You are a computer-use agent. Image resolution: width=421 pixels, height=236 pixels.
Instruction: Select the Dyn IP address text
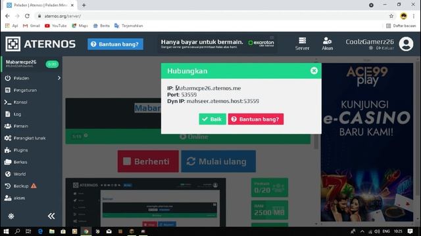[222, 101]
